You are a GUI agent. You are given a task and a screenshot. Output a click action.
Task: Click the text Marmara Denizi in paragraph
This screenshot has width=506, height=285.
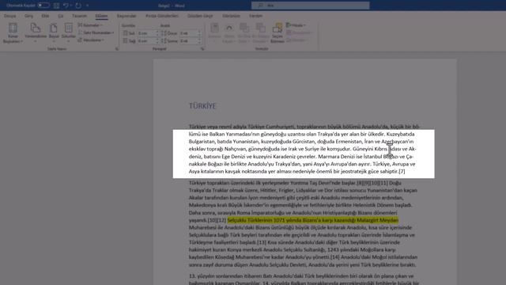tap(337, 157)
